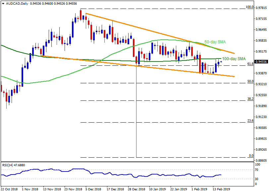This screenshot has width=269, height=193.
Task: Select the 23.6 Fibonacci level label
Action: point(250,121)
